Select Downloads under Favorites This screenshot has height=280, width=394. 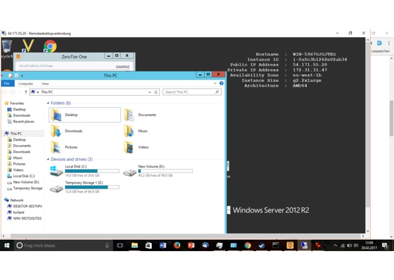[x=22, y=116]
